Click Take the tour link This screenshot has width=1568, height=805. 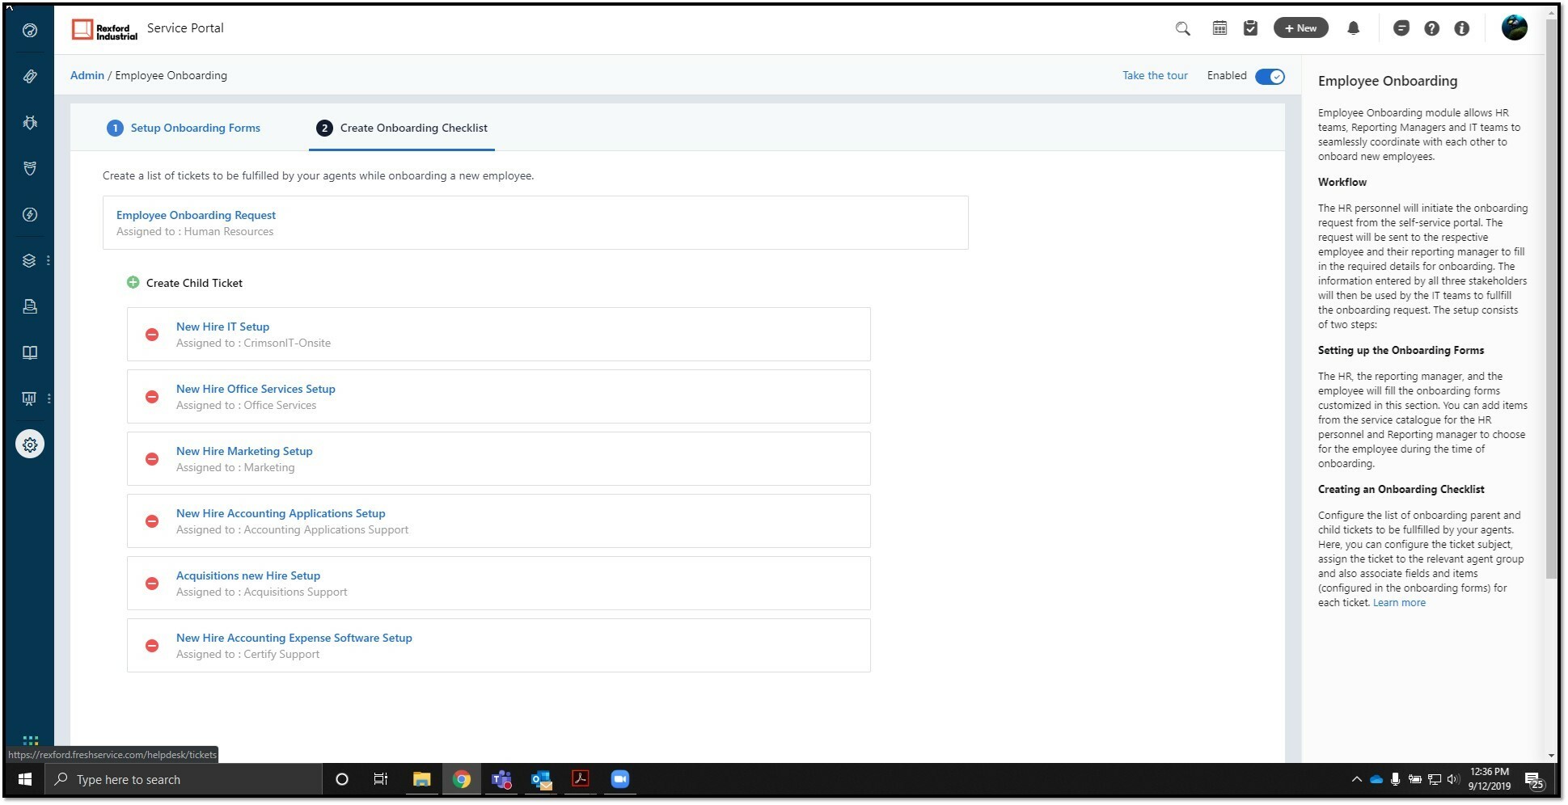pyautogui.click(x=1155, y=75)
